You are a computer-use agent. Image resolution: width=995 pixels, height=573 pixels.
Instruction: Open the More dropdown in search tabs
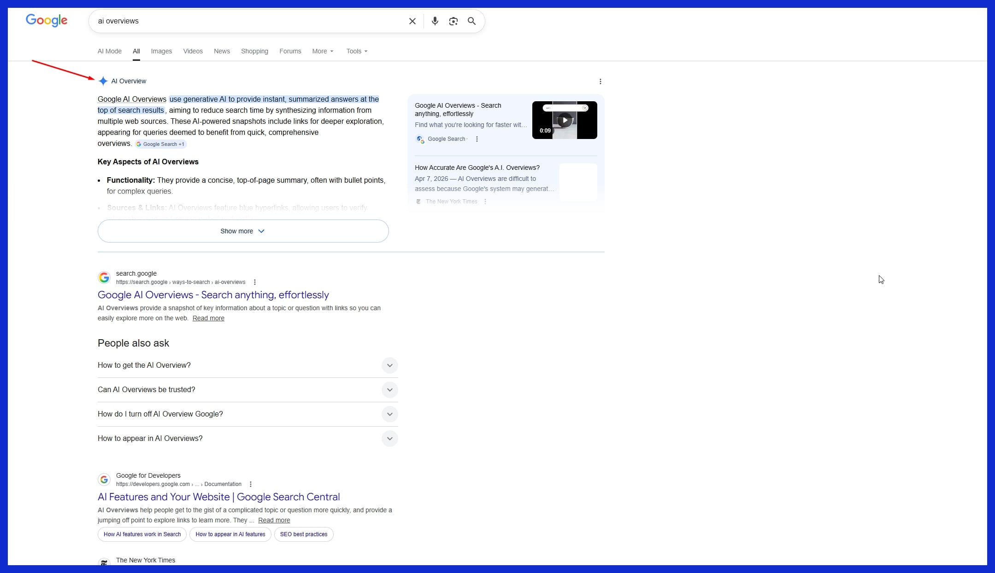(322, 51)
